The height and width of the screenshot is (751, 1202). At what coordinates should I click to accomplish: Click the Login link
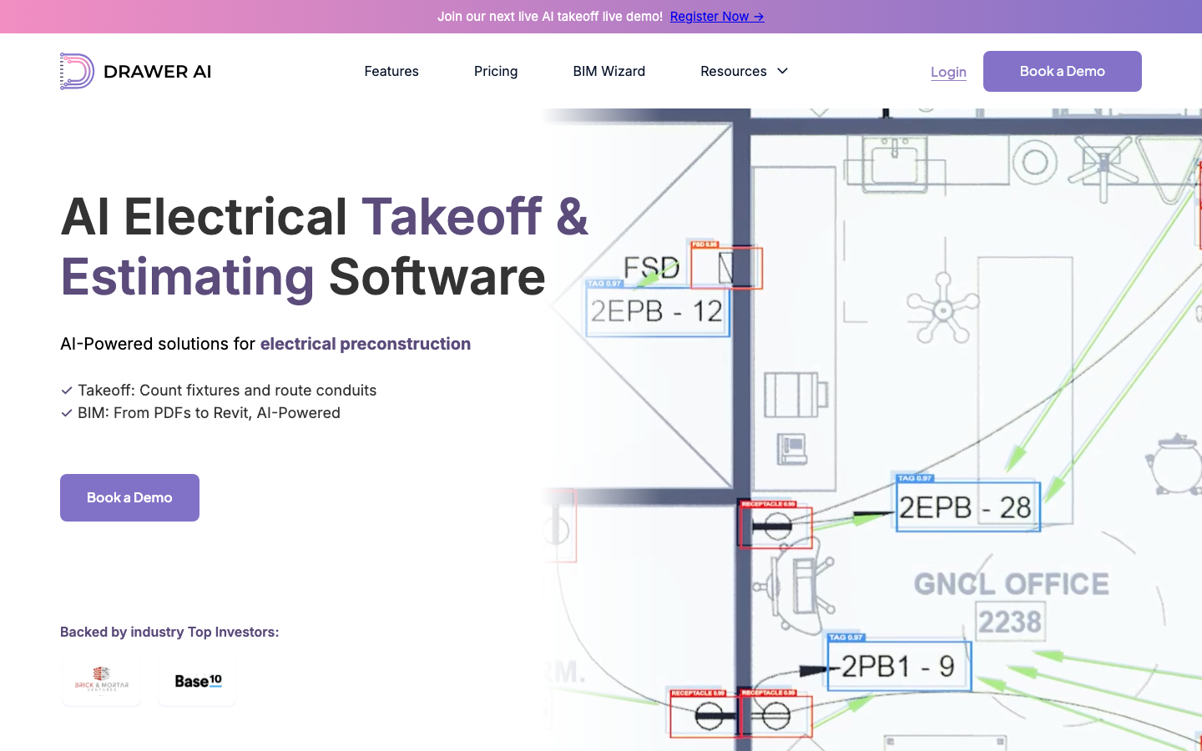pos(948,72)
